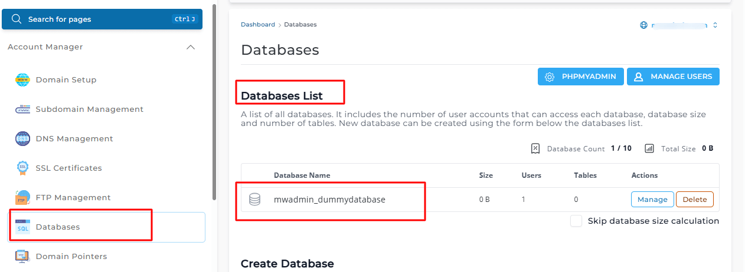Click the Total Size 0 B value

(x=708, y=148)
